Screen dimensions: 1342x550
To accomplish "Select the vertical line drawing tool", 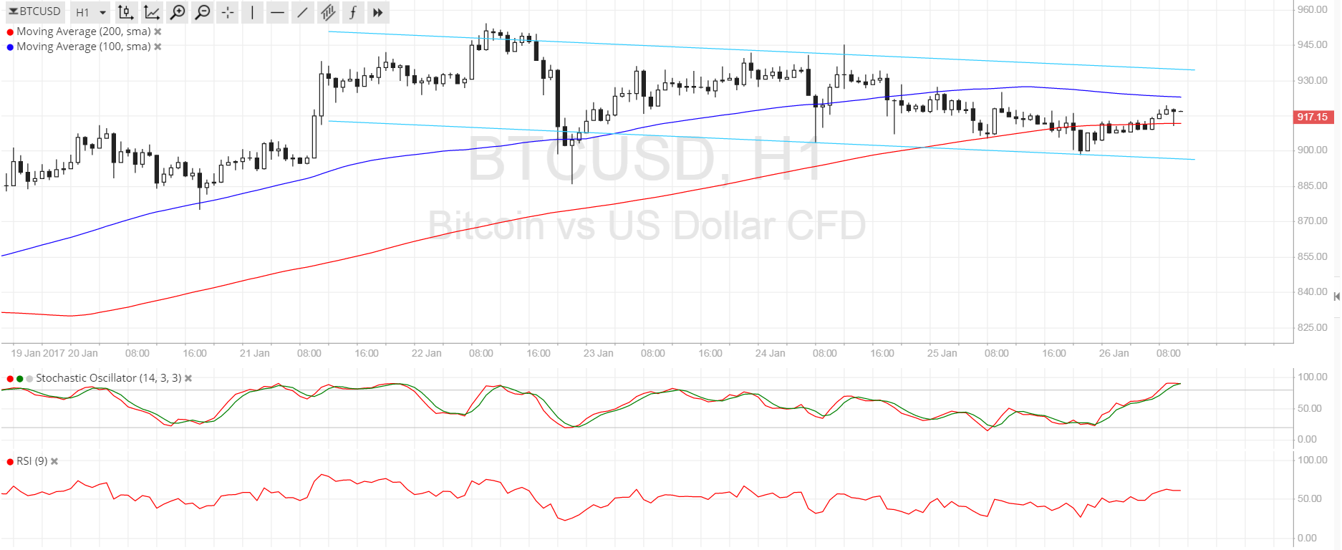I will click(253, 12).
